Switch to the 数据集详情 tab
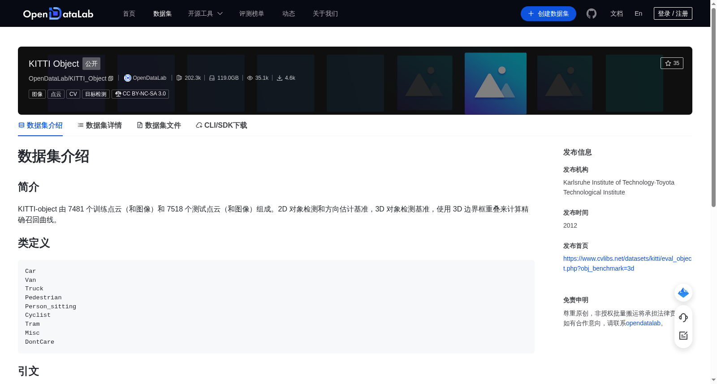This screenshot has width=717, height=384. tap(99, 125)
